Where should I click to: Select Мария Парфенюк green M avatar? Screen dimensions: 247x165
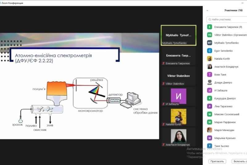210,122
